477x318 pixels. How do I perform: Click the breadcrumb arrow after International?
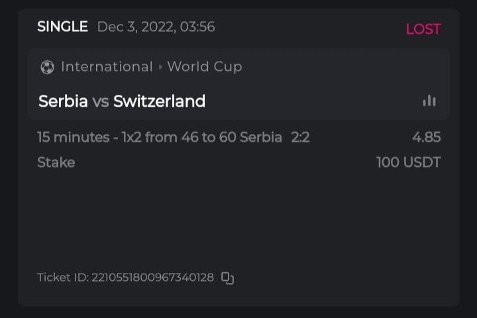(x=160, y=67)
